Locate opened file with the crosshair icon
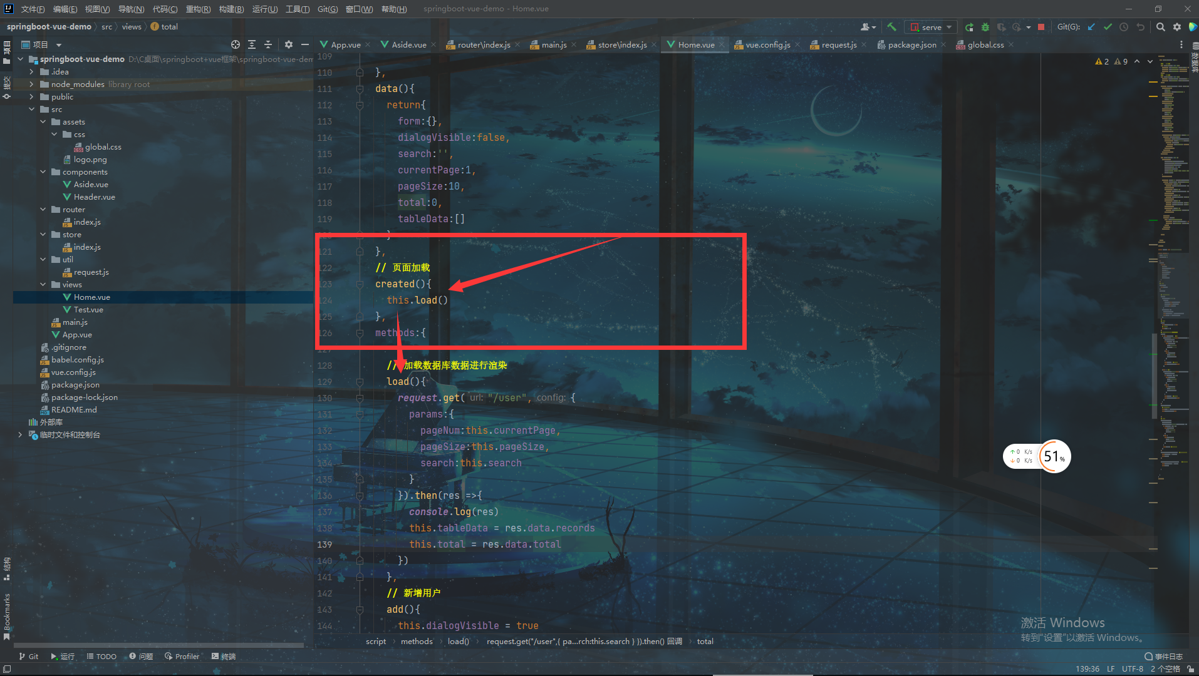Screen dimensions: 1199x676 coord(236,44)
